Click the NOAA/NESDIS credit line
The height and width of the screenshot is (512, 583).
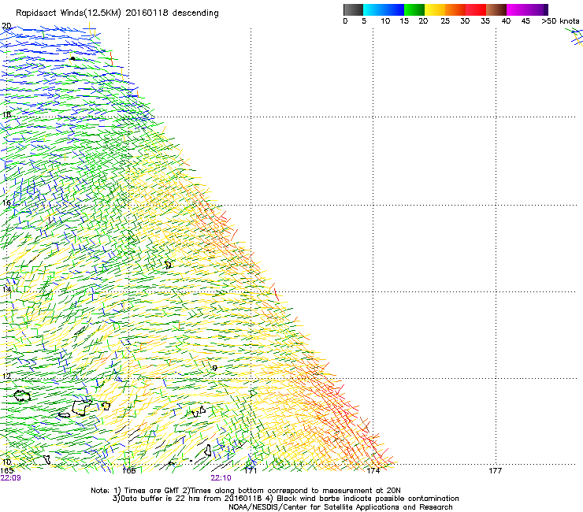pos(340,507)
